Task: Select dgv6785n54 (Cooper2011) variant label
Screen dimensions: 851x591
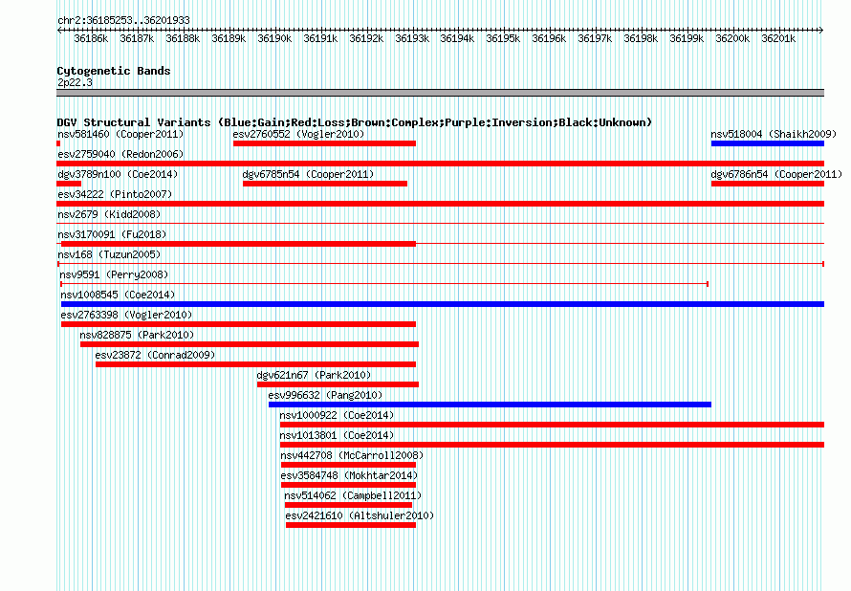Action: (x=308, y=174)
